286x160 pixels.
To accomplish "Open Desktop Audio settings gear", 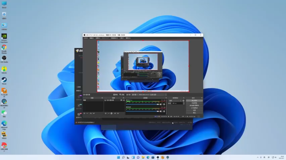I will (164, 111).
